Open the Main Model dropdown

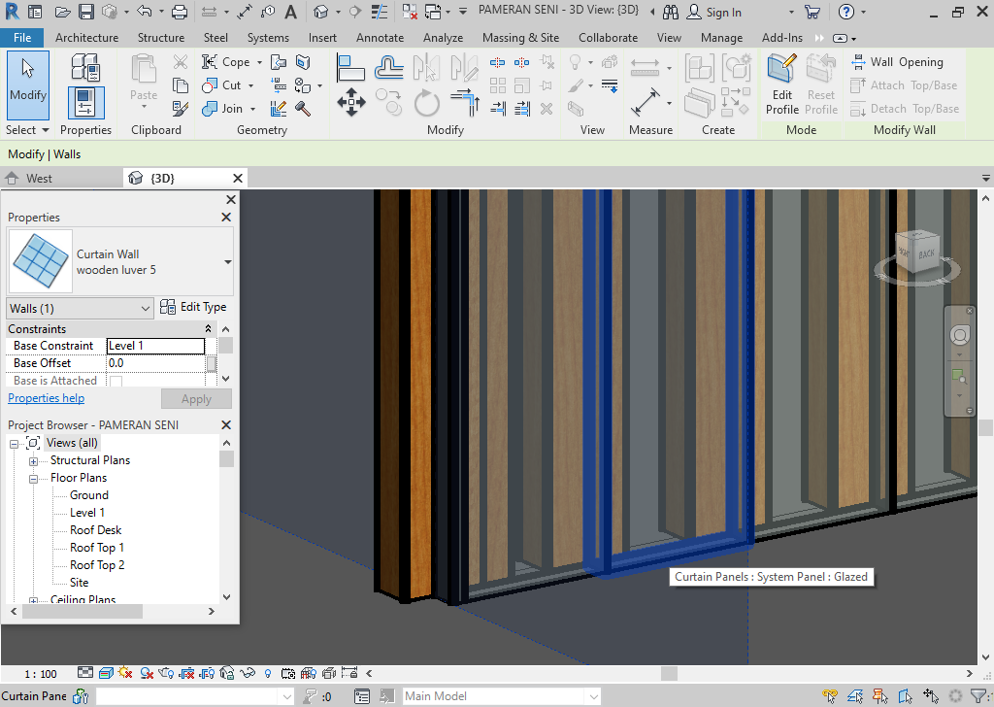(500, 695)
